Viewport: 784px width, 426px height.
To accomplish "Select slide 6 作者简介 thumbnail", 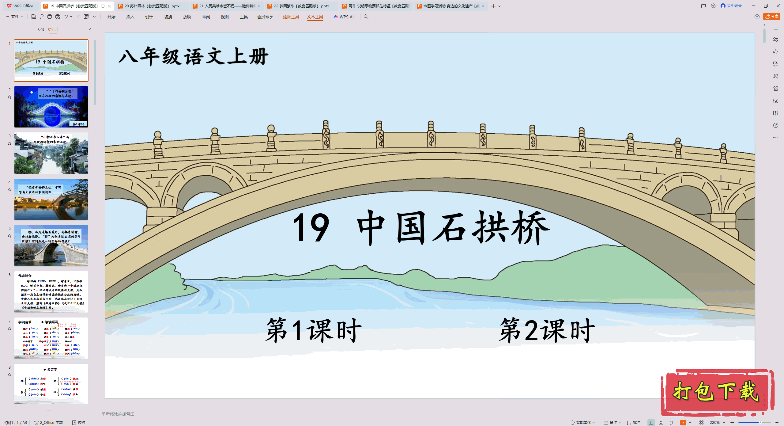I will [51, 292].
